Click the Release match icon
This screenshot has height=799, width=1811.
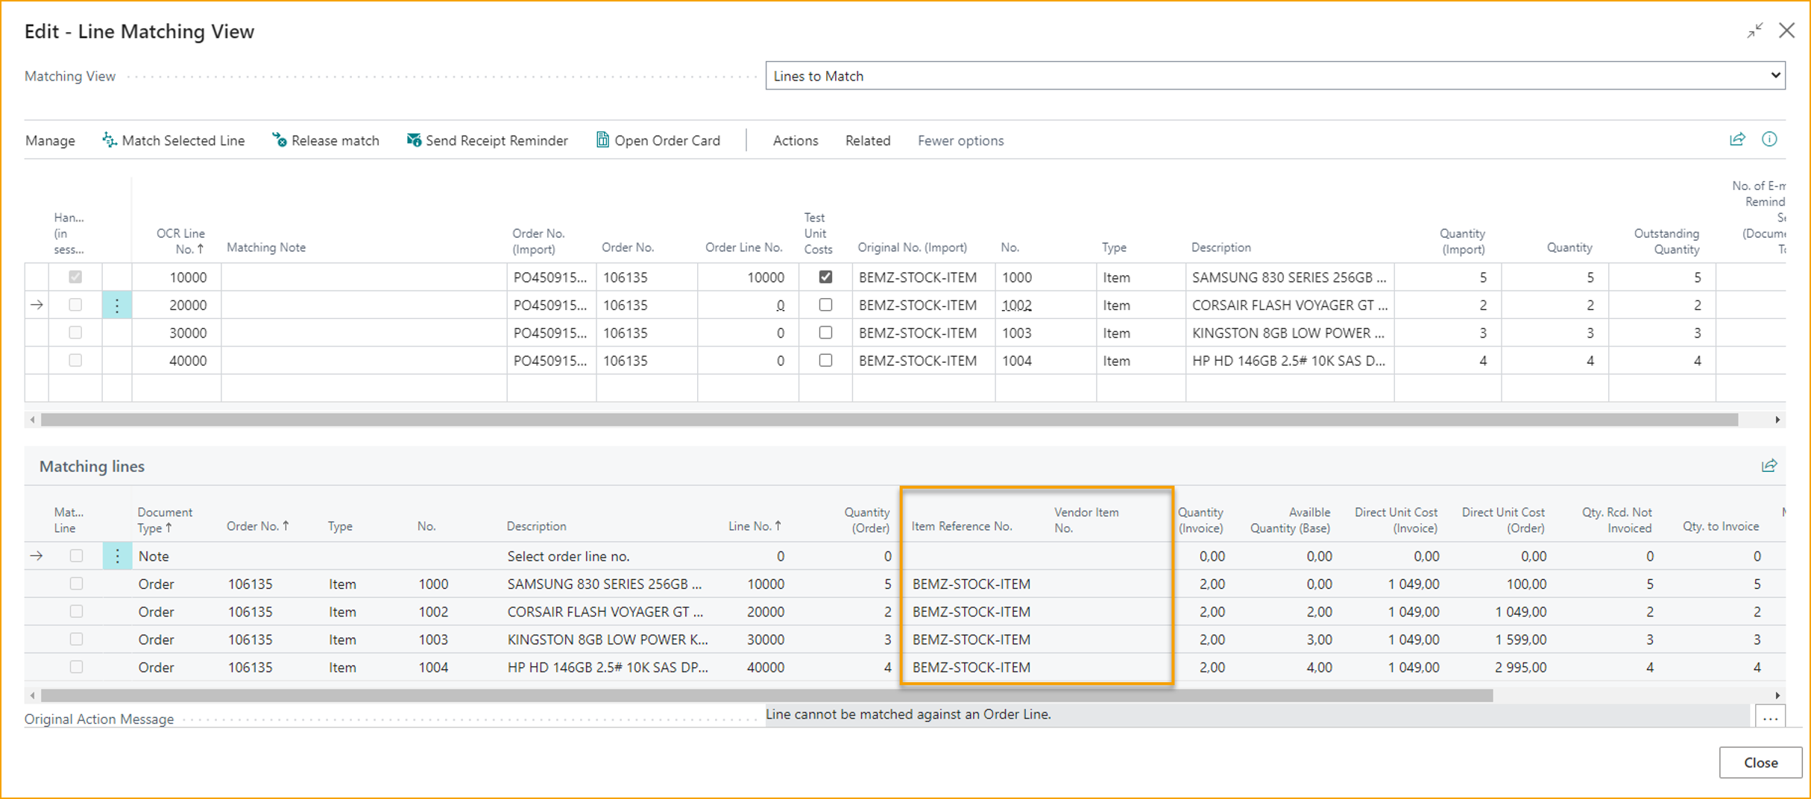(280, 140)
